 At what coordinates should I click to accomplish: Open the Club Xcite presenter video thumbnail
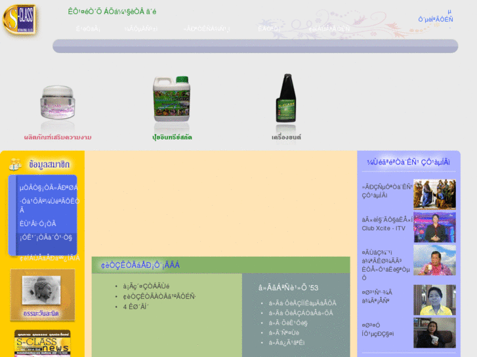(x=434, y=227)
